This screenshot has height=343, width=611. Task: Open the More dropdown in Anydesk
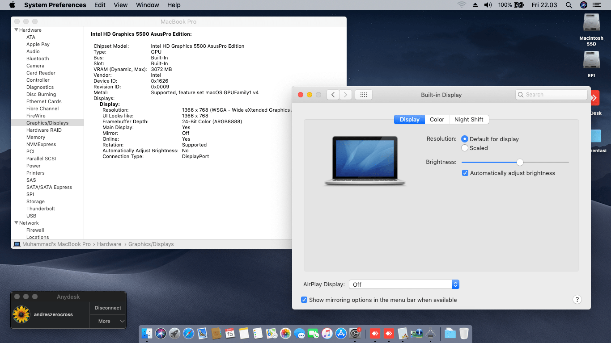click(108, 321)
